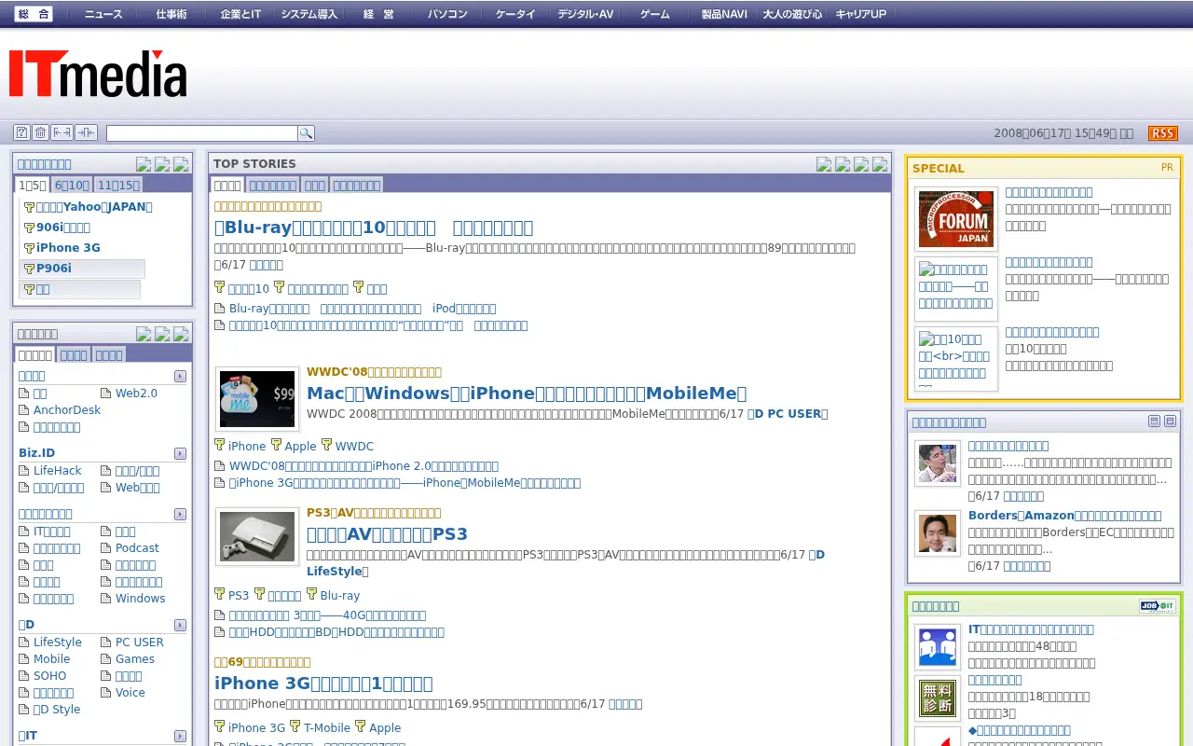Open the PS3 tag link

click(x=239, y=595)
